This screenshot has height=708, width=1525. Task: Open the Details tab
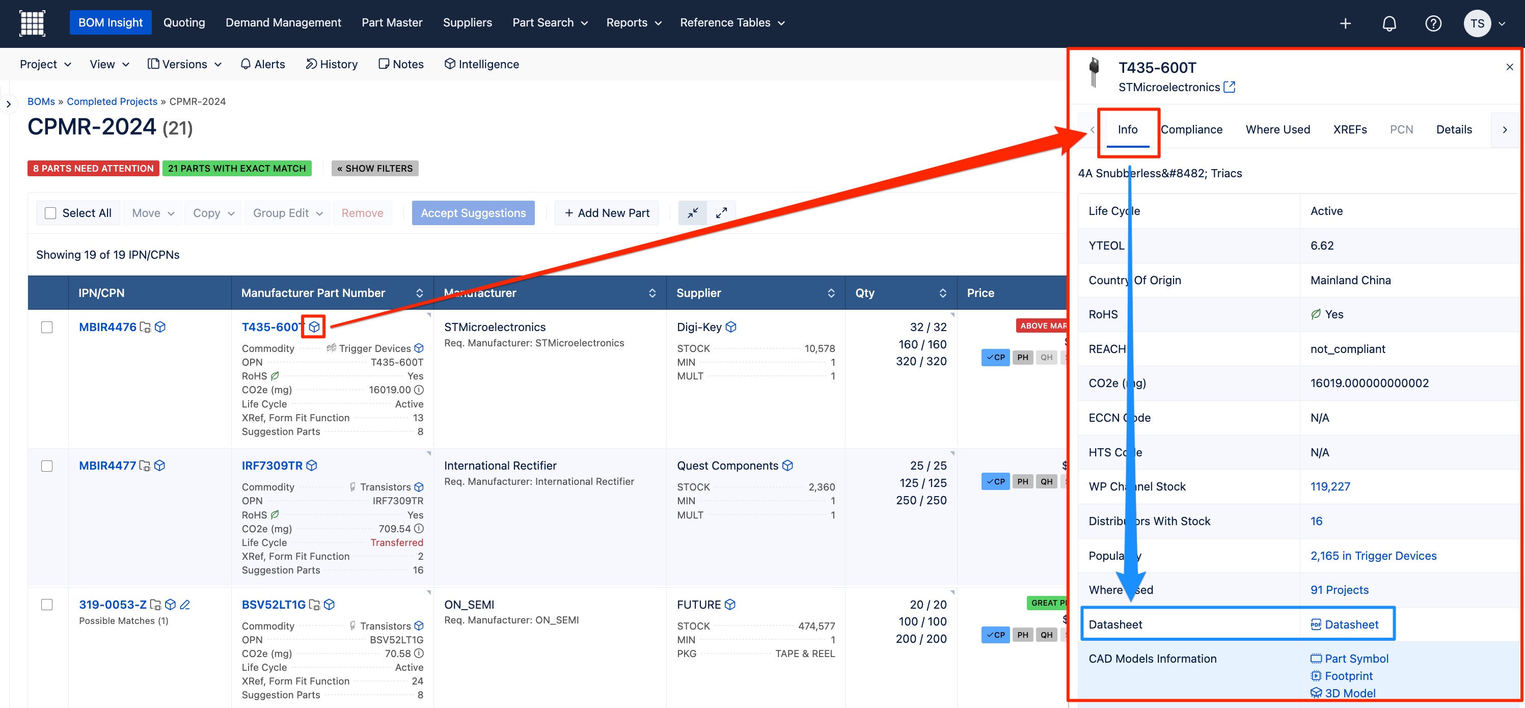click(x=1453, y=130)
